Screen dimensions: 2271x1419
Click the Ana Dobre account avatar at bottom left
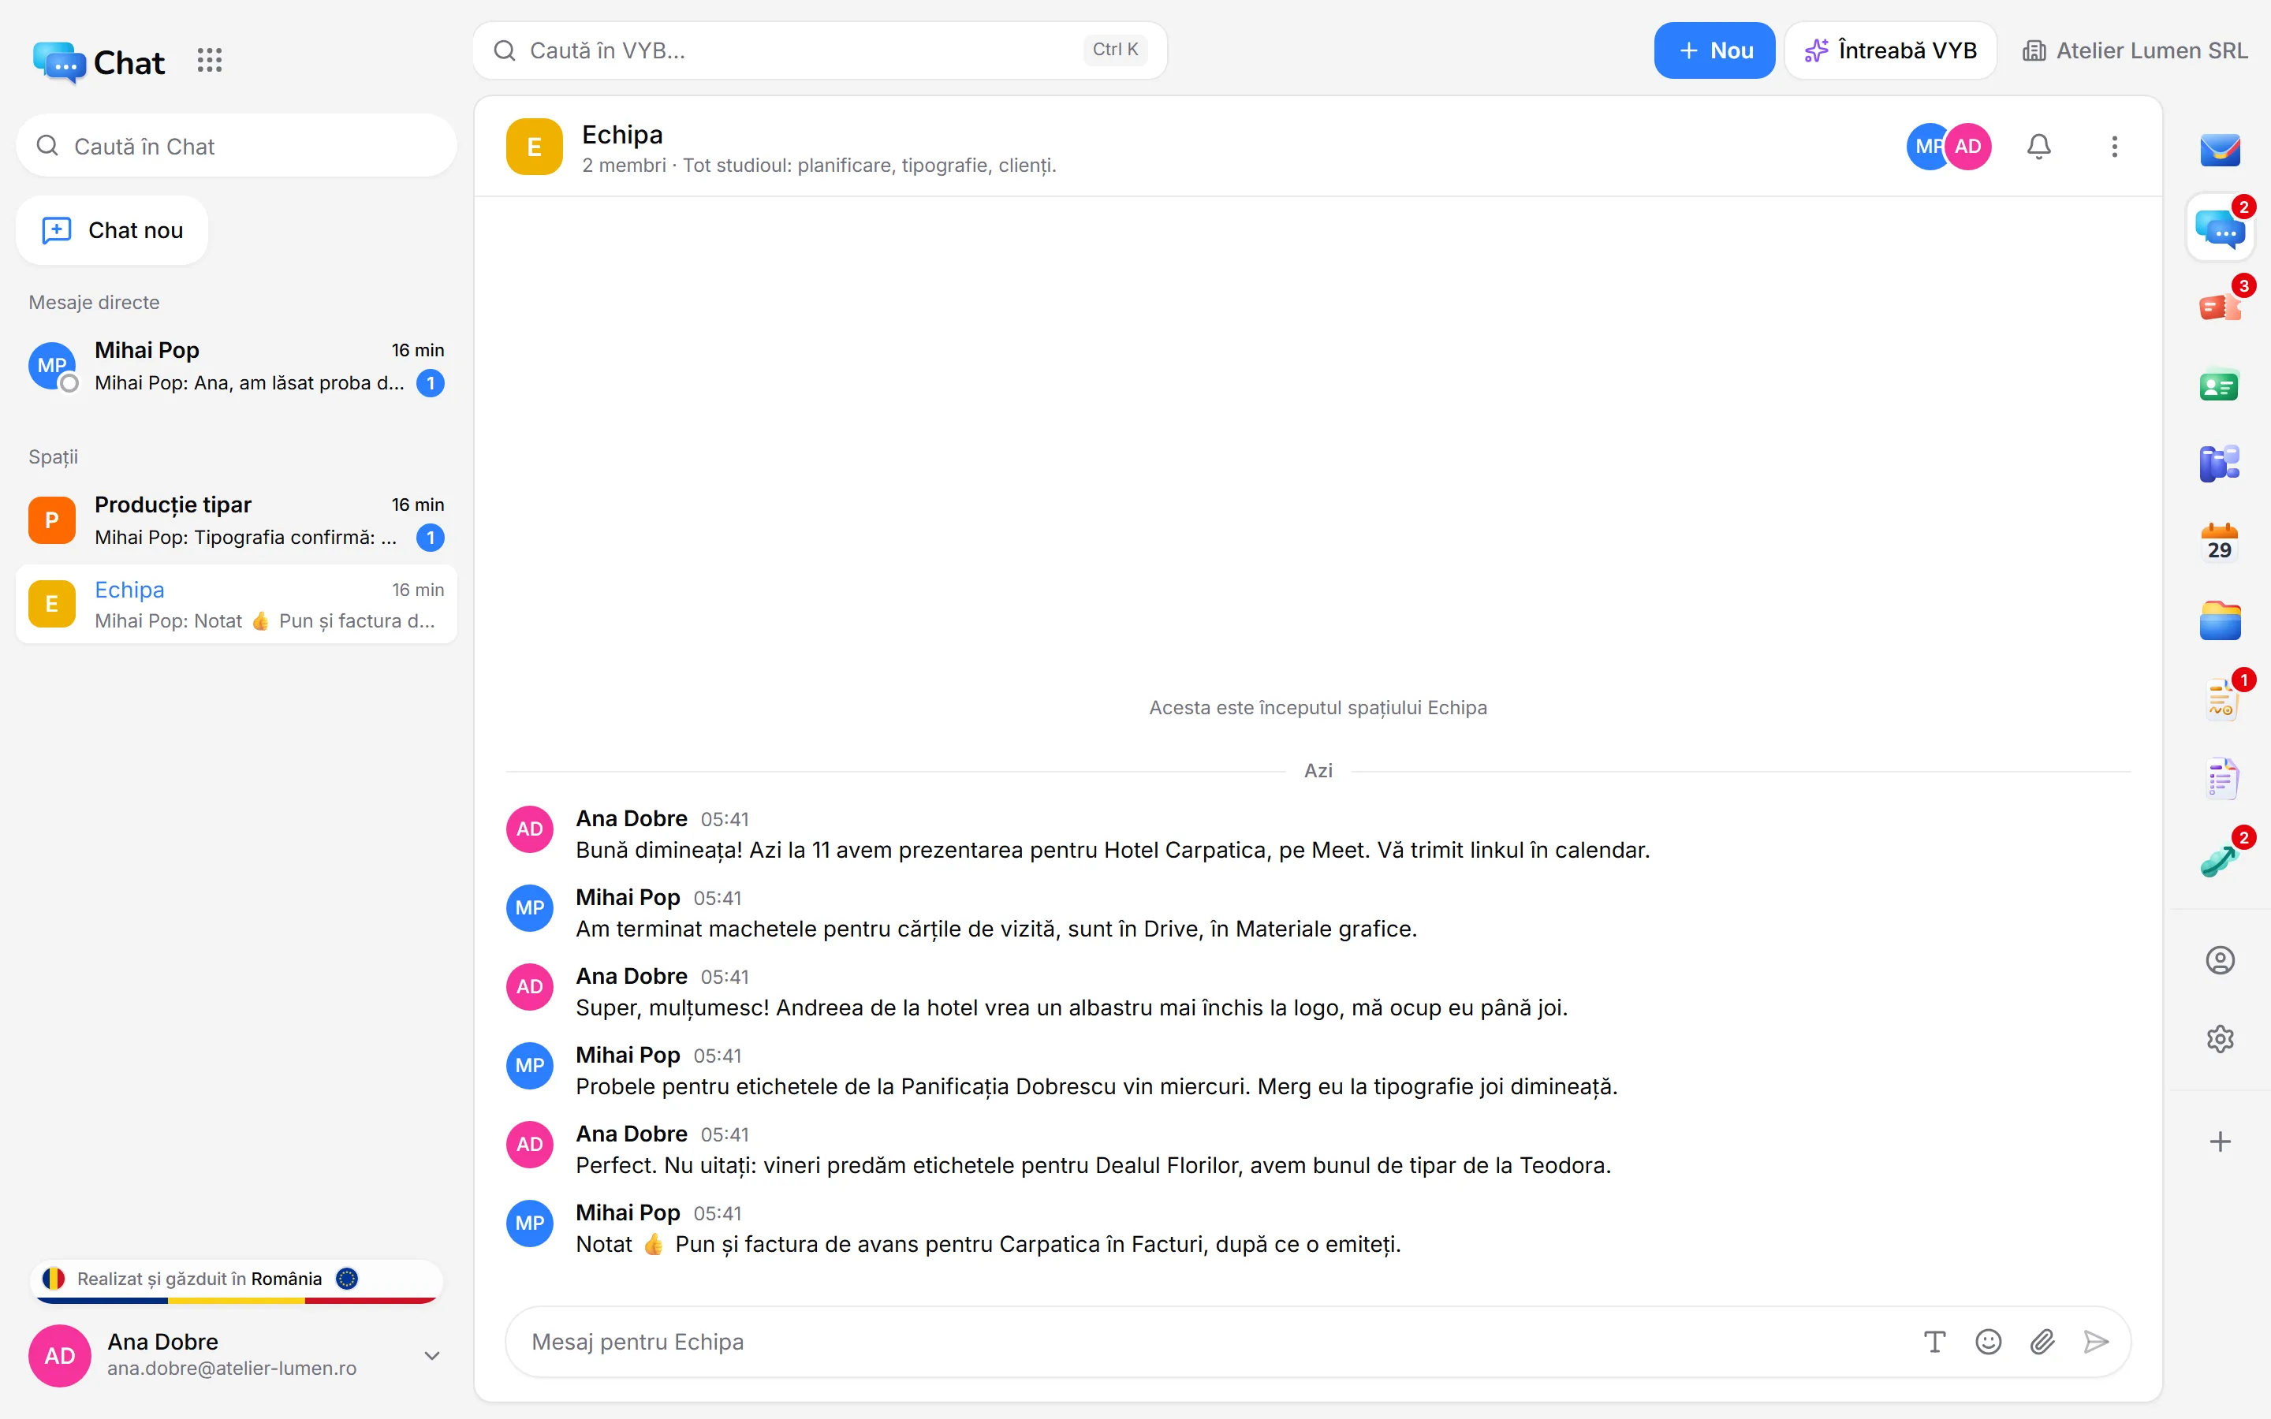[x=60, y=1355]
